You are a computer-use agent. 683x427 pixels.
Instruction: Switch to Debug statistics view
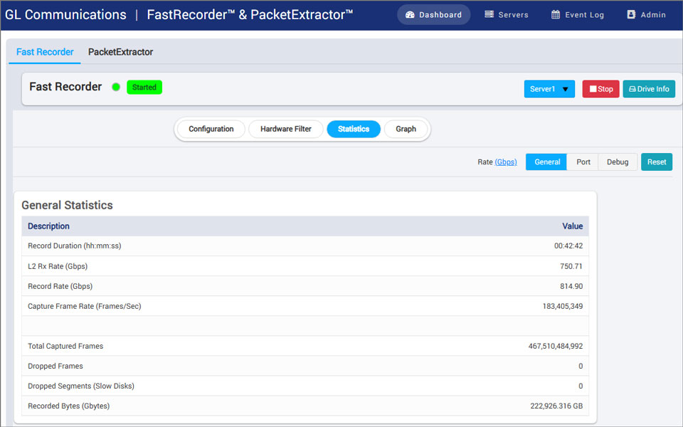pos(618,162)
